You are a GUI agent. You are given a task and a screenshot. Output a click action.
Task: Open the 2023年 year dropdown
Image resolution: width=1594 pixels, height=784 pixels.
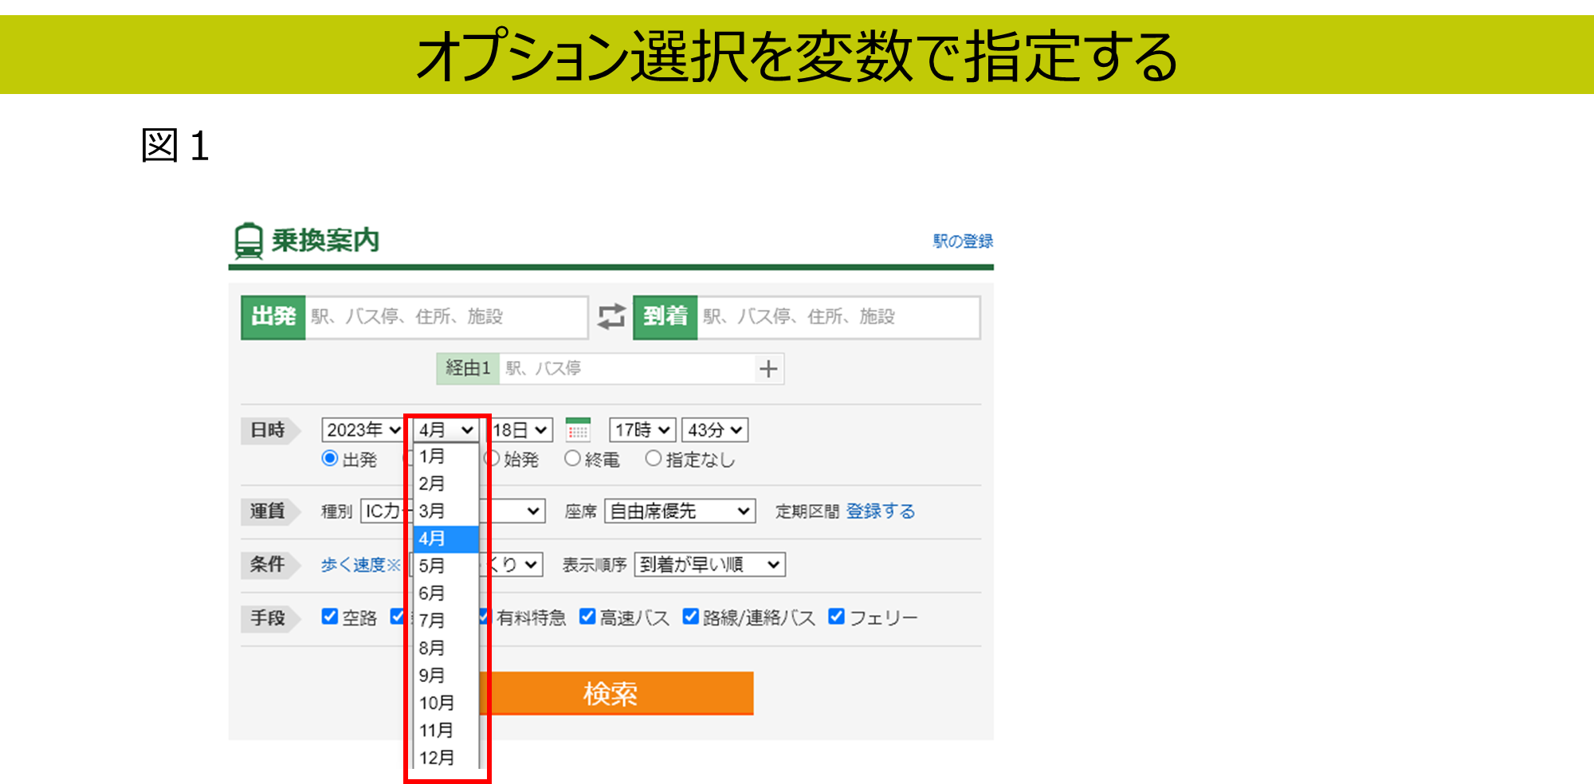[363, 430]
